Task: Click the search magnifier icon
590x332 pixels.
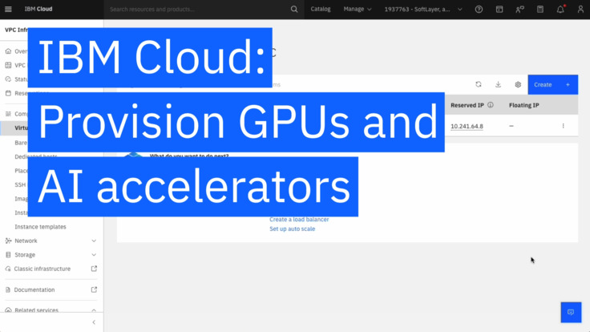Action: pyautogui.click(x=294, y=9)
